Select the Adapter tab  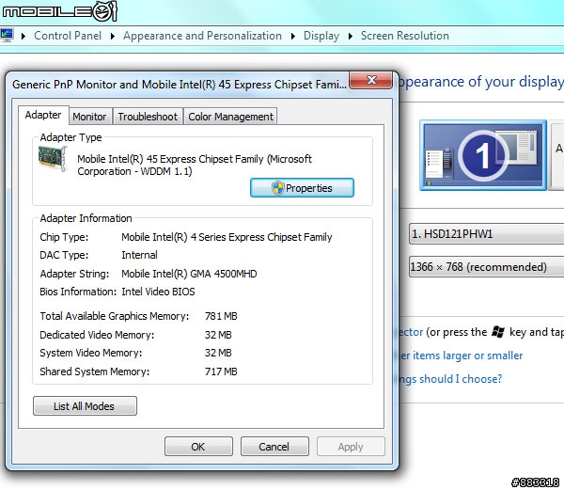(43, 115)
